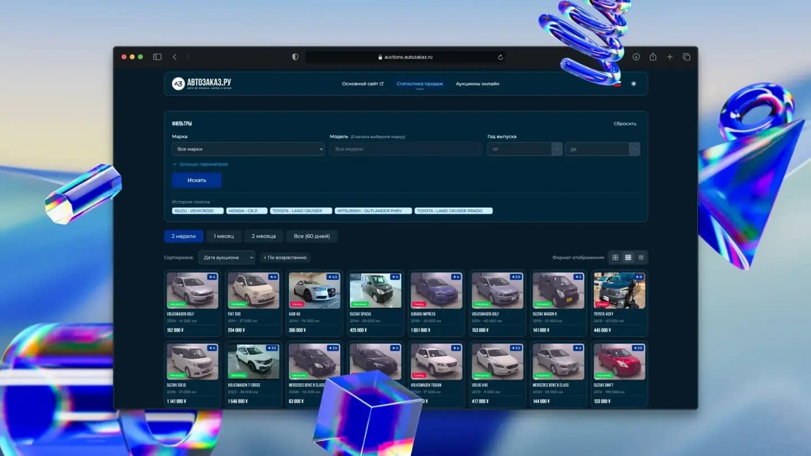The width and height of the screenshot is (811, 456).
Task: Switch to the 1 месяц period tab
Action: point(224,236)
